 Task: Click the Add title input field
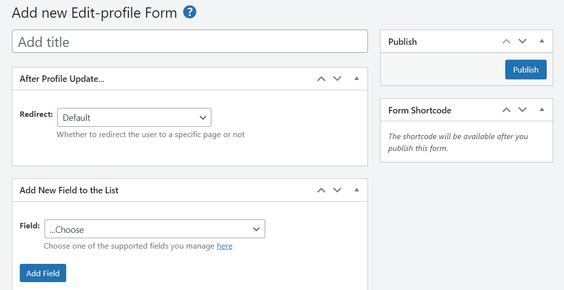click(x=190, y=41)
